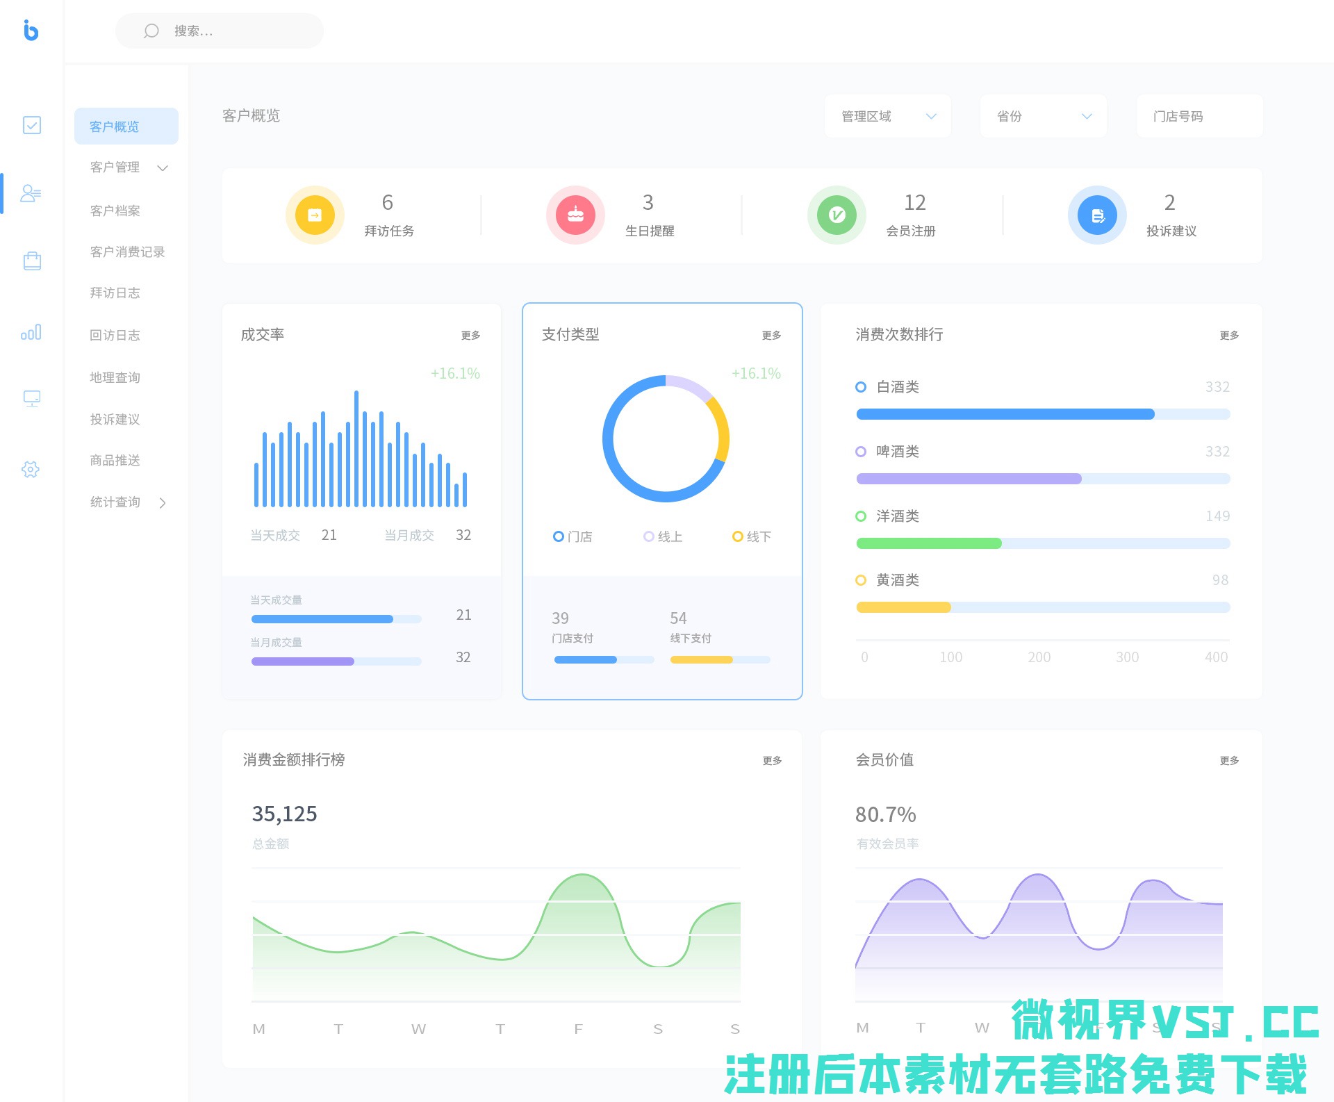Click the 白酒类 blue progress bar

1005,415
